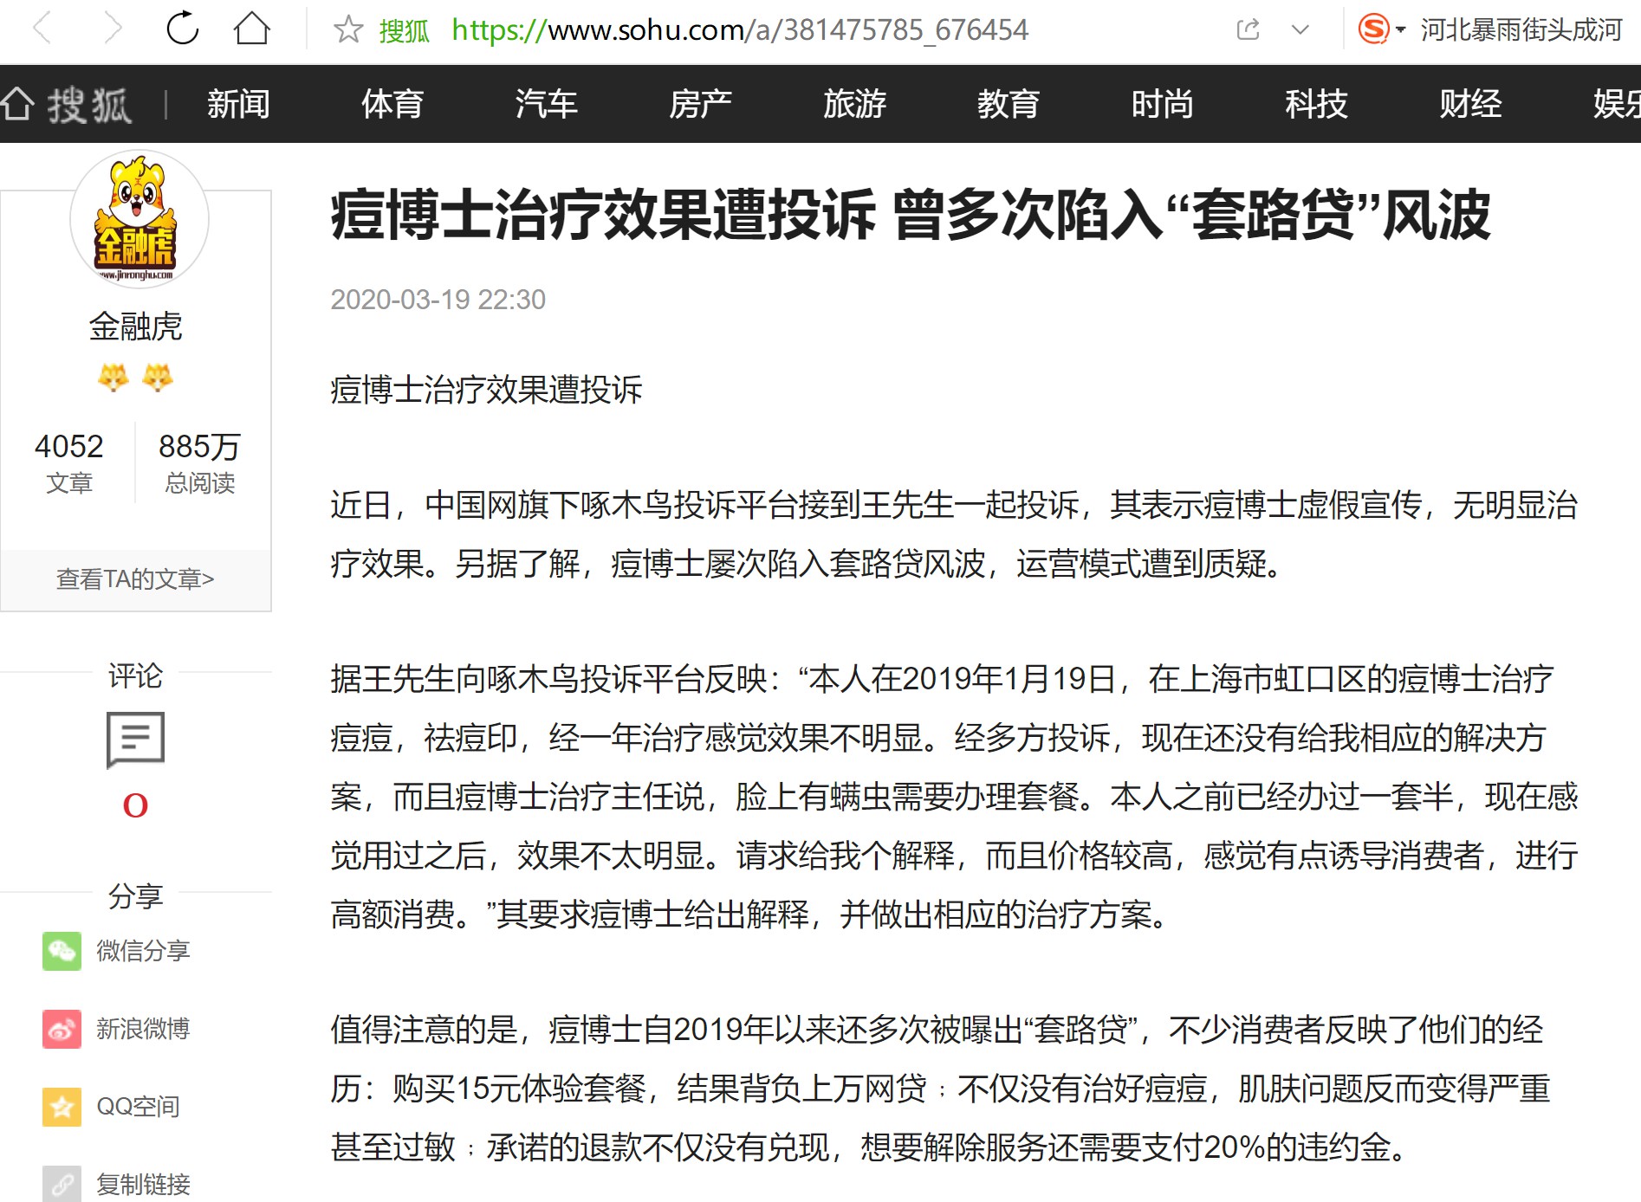Open the 教育 channel

coord(1009,104)
